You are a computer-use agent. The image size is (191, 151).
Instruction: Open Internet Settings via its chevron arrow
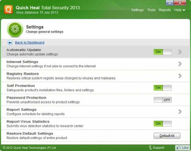pyautogui.click(x=180, y=64)
